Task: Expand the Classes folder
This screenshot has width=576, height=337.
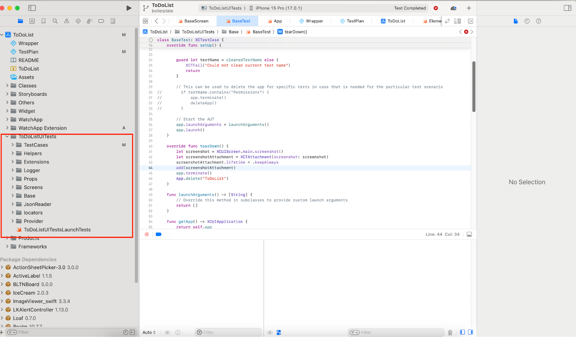Action: click(7, 86)
